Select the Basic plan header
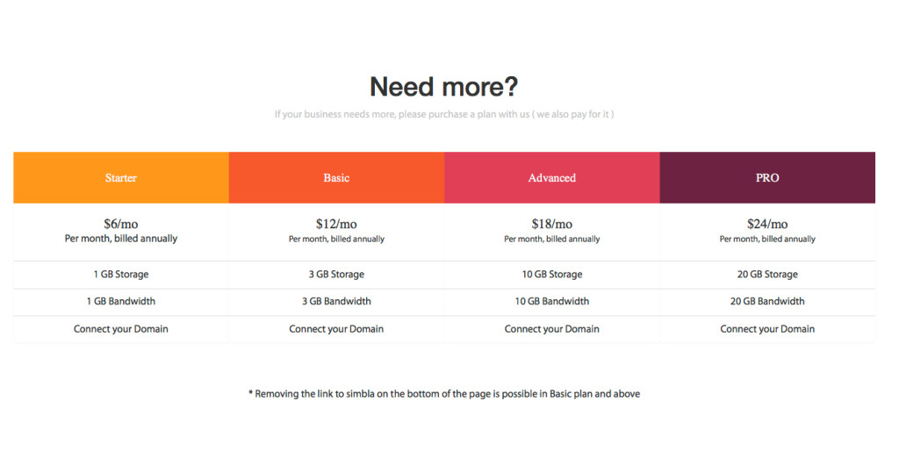 click(x=336, y=178)
